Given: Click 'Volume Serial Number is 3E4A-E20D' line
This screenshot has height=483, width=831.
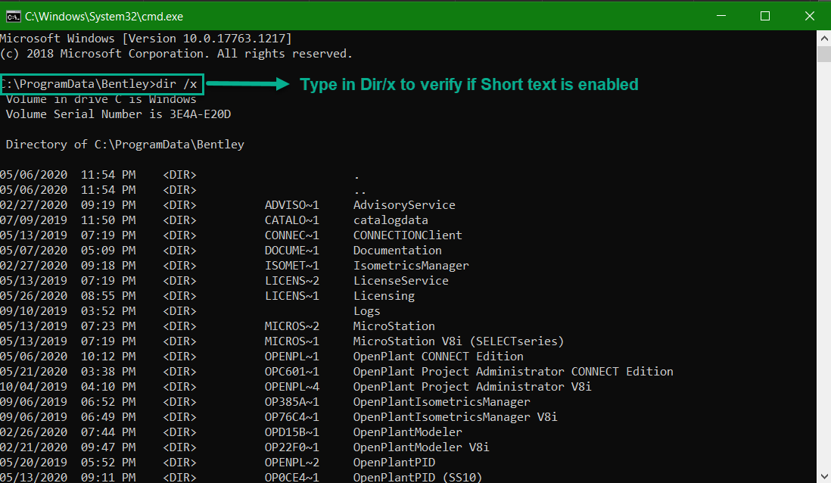Looking at the screenshot, I should 118,114.
